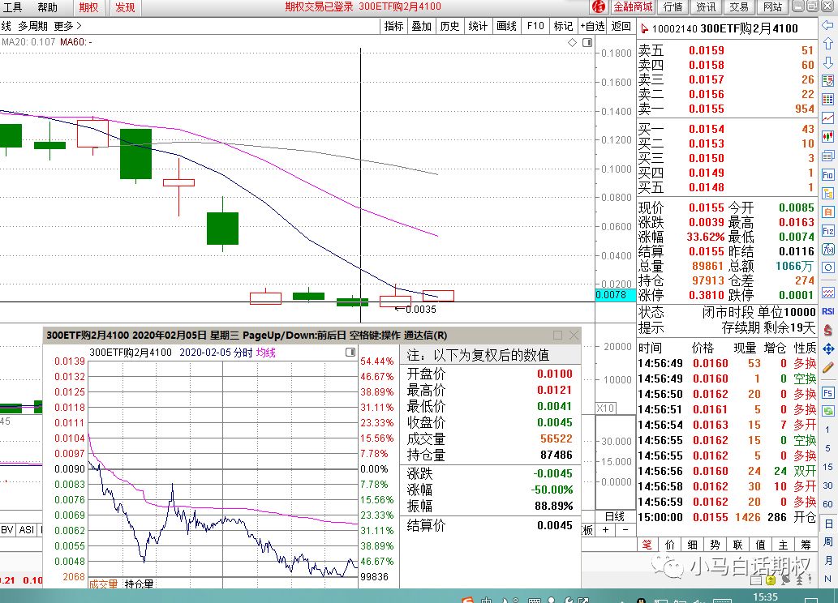Open the f(x) formula icon
The height and width of the screenshot is (603, 838).
(827, 249)
